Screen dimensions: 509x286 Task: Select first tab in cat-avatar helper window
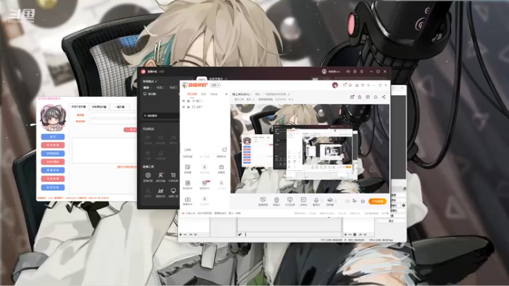coord(79,107)
